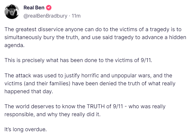Click the 11m post timestamp
The width and height of the screenshot is (189, 136).
76,16
